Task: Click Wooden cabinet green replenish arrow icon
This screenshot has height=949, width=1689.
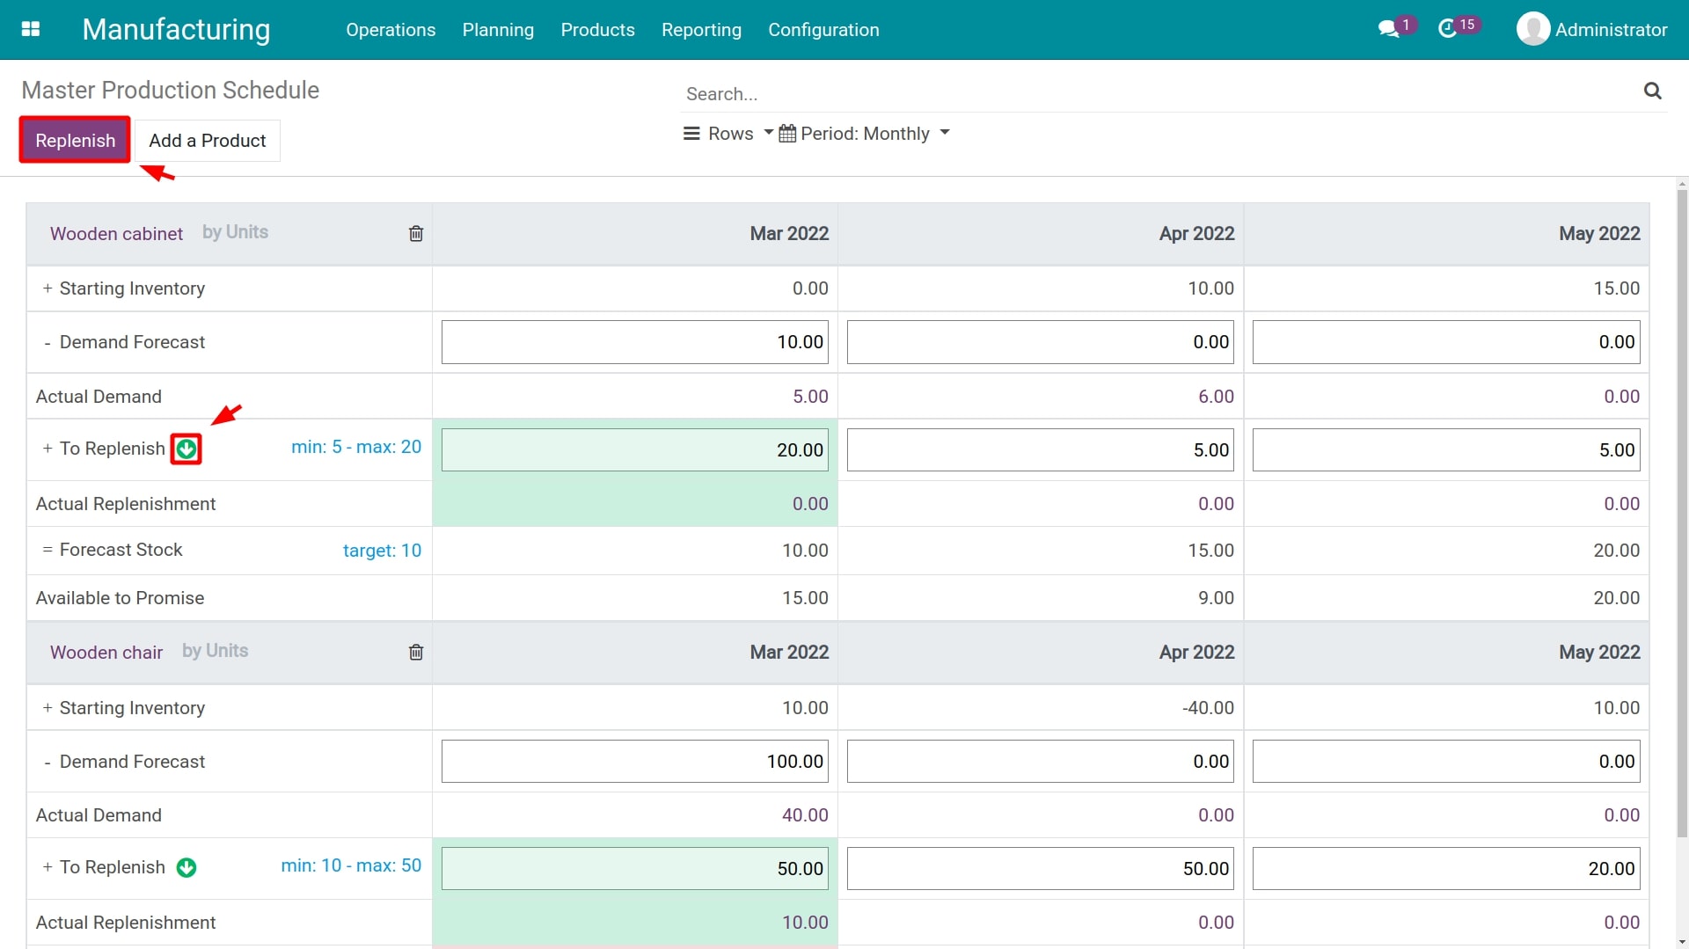Action: tap(186, 449)
